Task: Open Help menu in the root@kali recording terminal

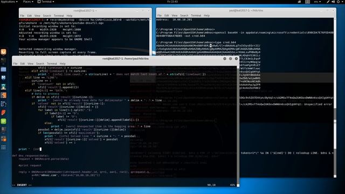Action: (x=70, y=16)
